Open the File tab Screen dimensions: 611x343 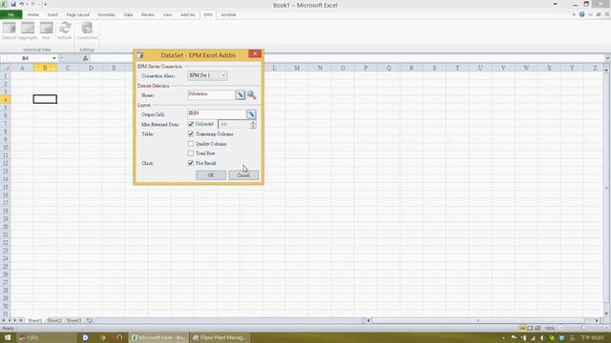pos(11,14)
